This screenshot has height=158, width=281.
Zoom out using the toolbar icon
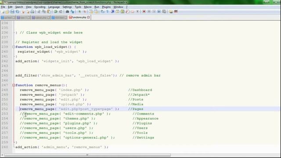[84, 12]
